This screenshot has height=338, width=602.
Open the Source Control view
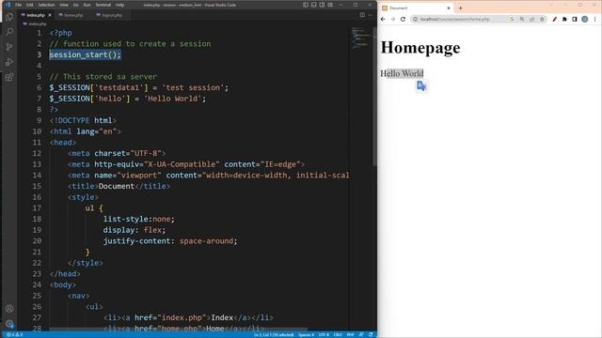[x=9, y=47]
